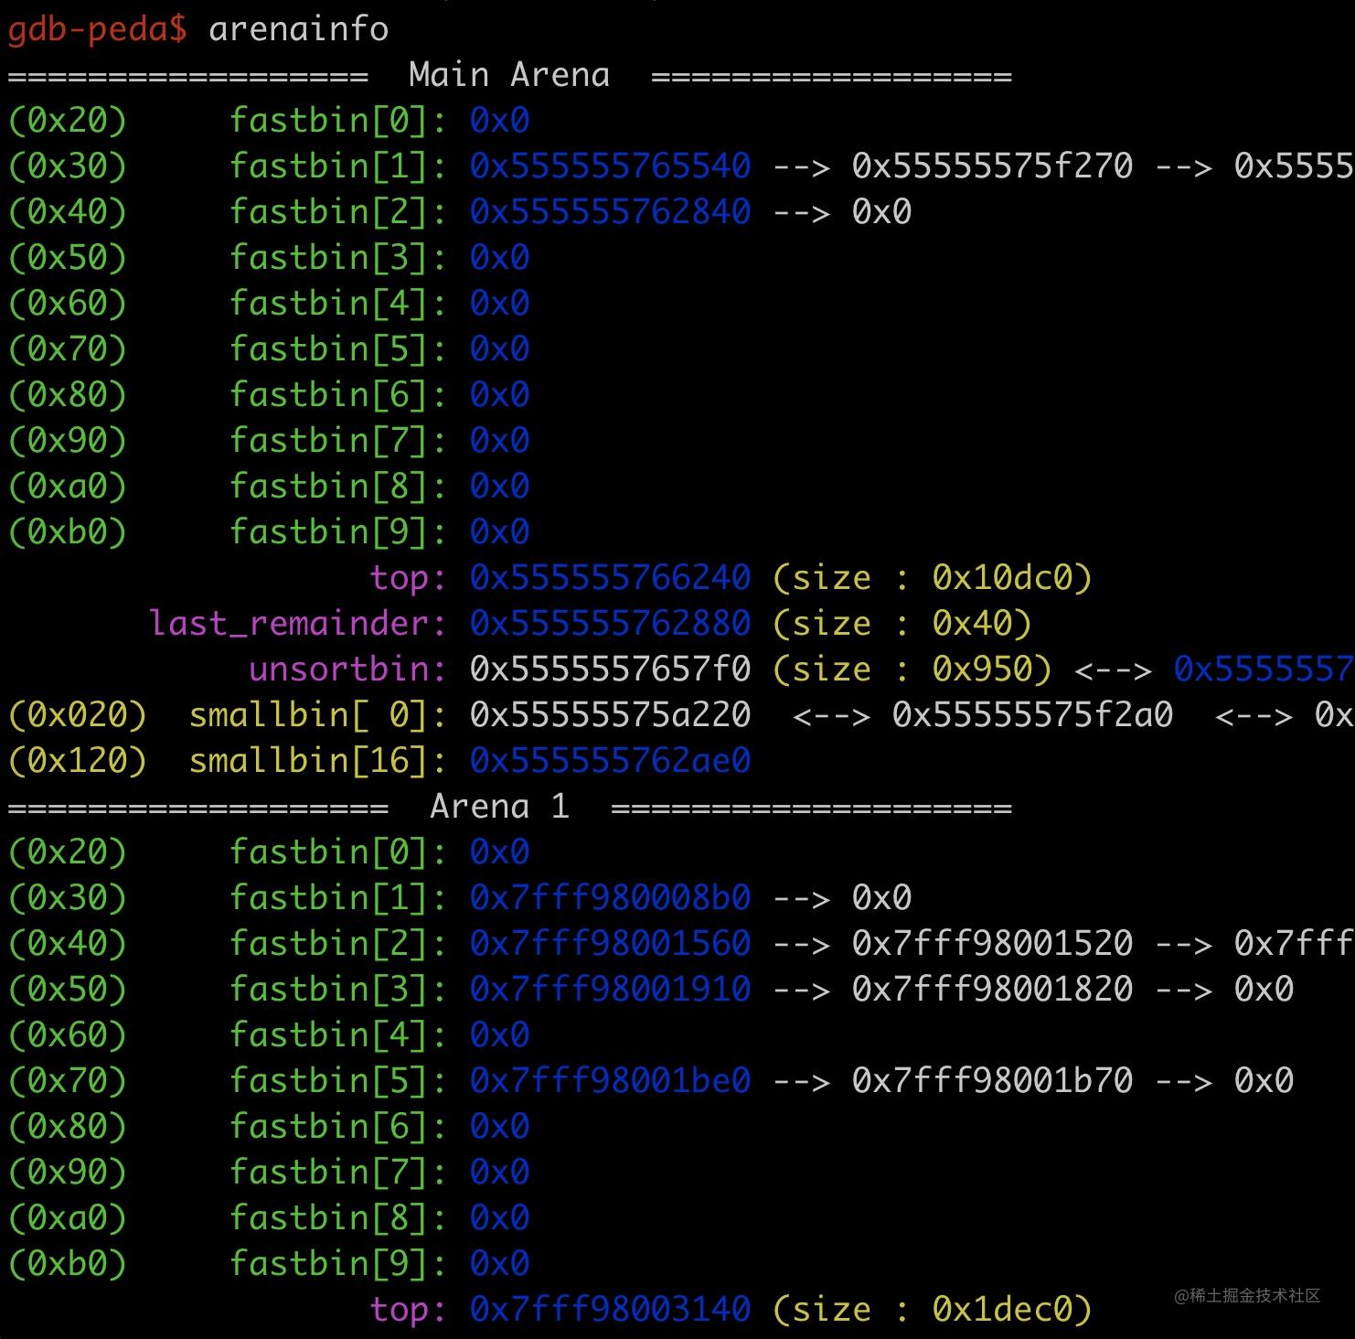Click address 0x7fff98001910 in Arena 1 fastbin[3]
The image size is (1355, 1339).
pos(610,990)
